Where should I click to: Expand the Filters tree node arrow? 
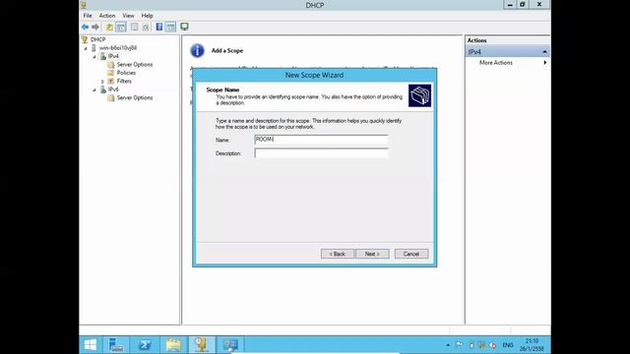click(x=102, y=82)
